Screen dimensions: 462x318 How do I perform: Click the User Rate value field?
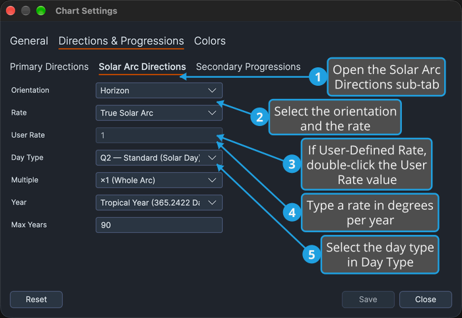tap(159, 135)
